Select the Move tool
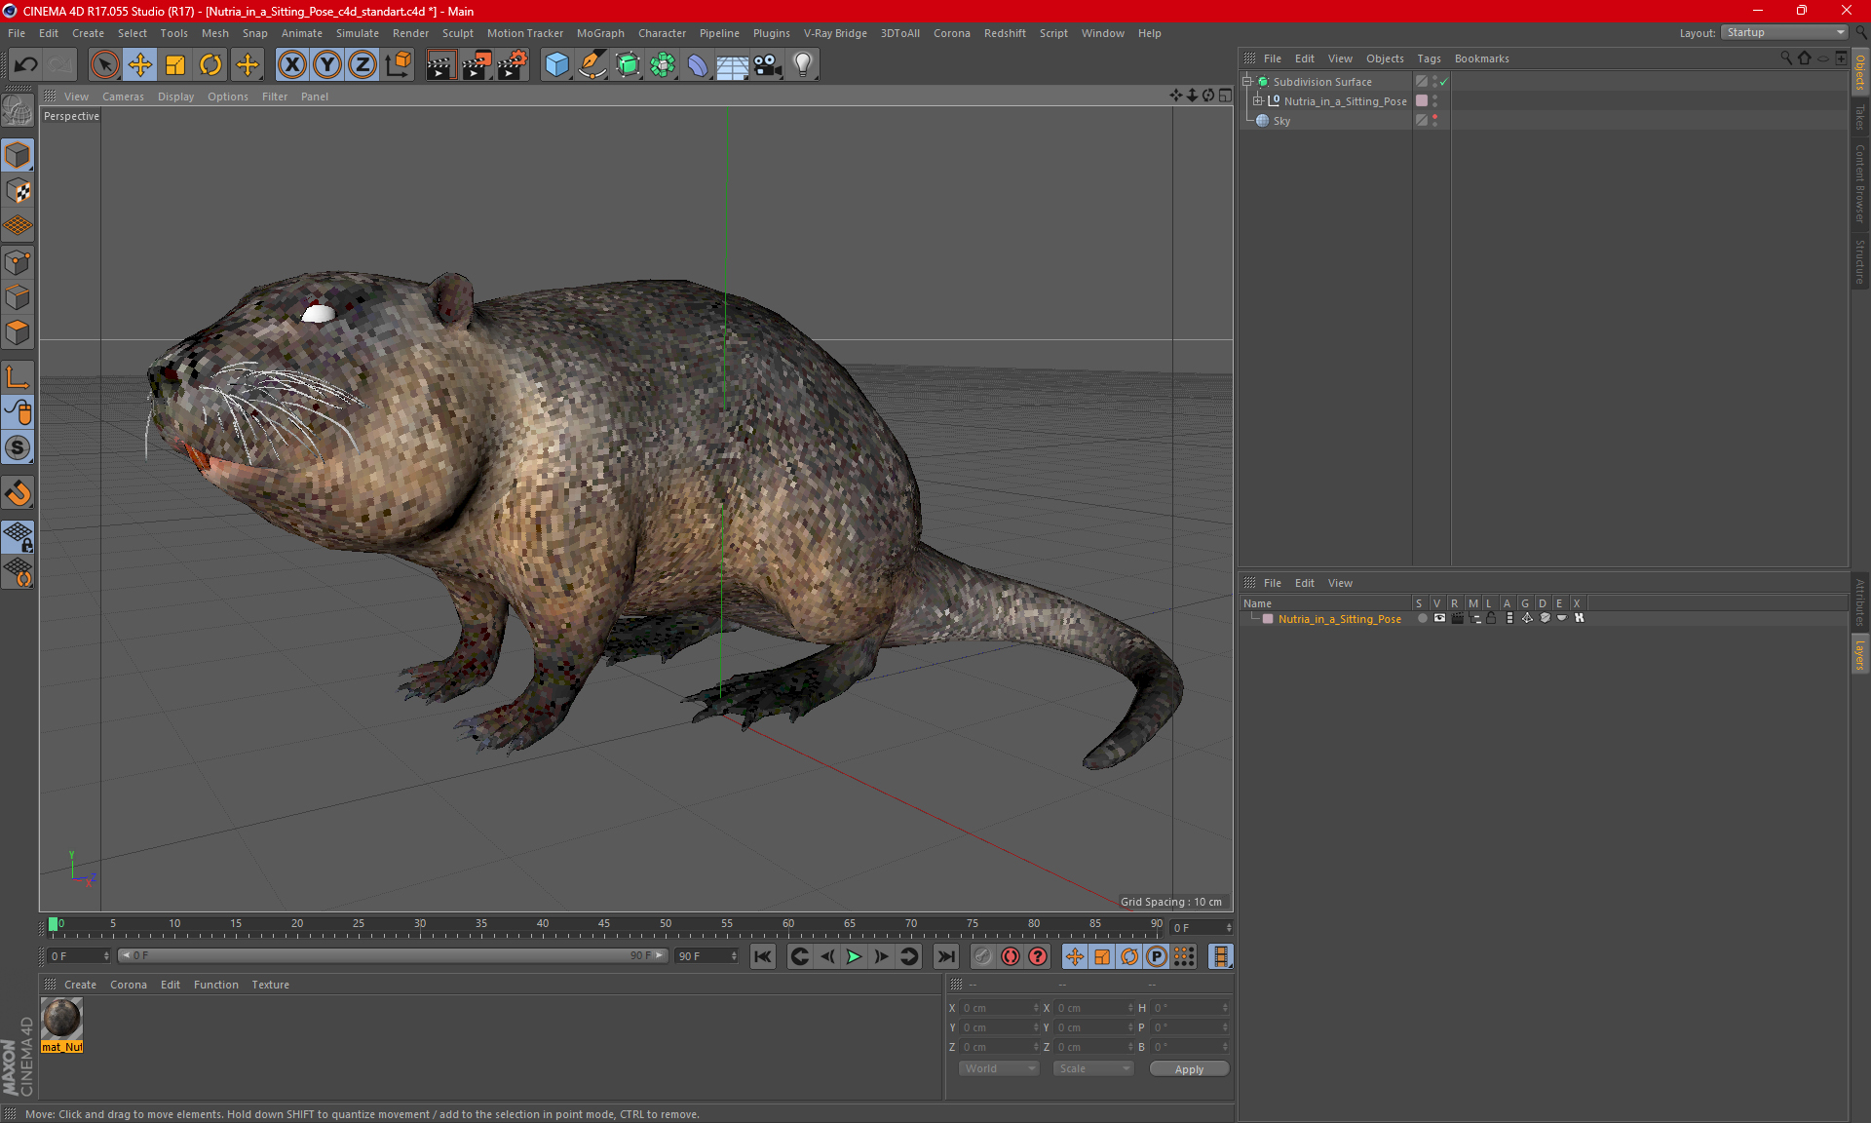1871x1123 pixels. click(x=140, y=65)
